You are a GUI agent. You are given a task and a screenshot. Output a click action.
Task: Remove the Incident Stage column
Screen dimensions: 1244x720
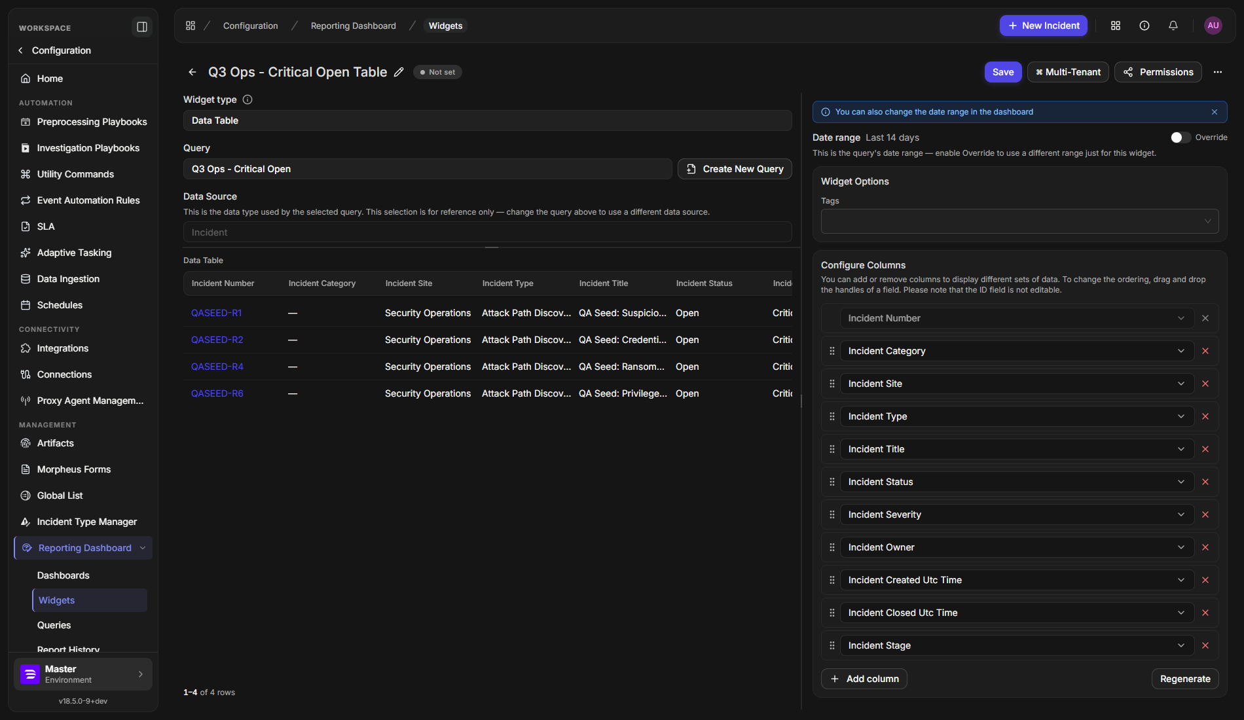coord(1205,645)
